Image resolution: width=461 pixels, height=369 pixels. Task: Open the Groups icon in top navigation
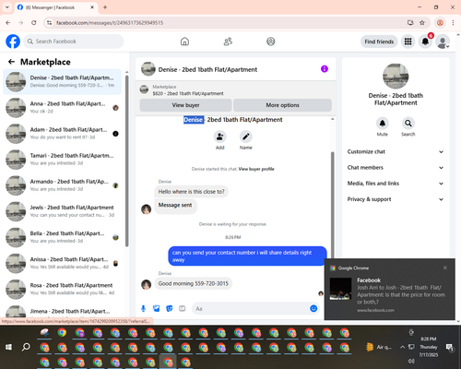tap(271, 42)
